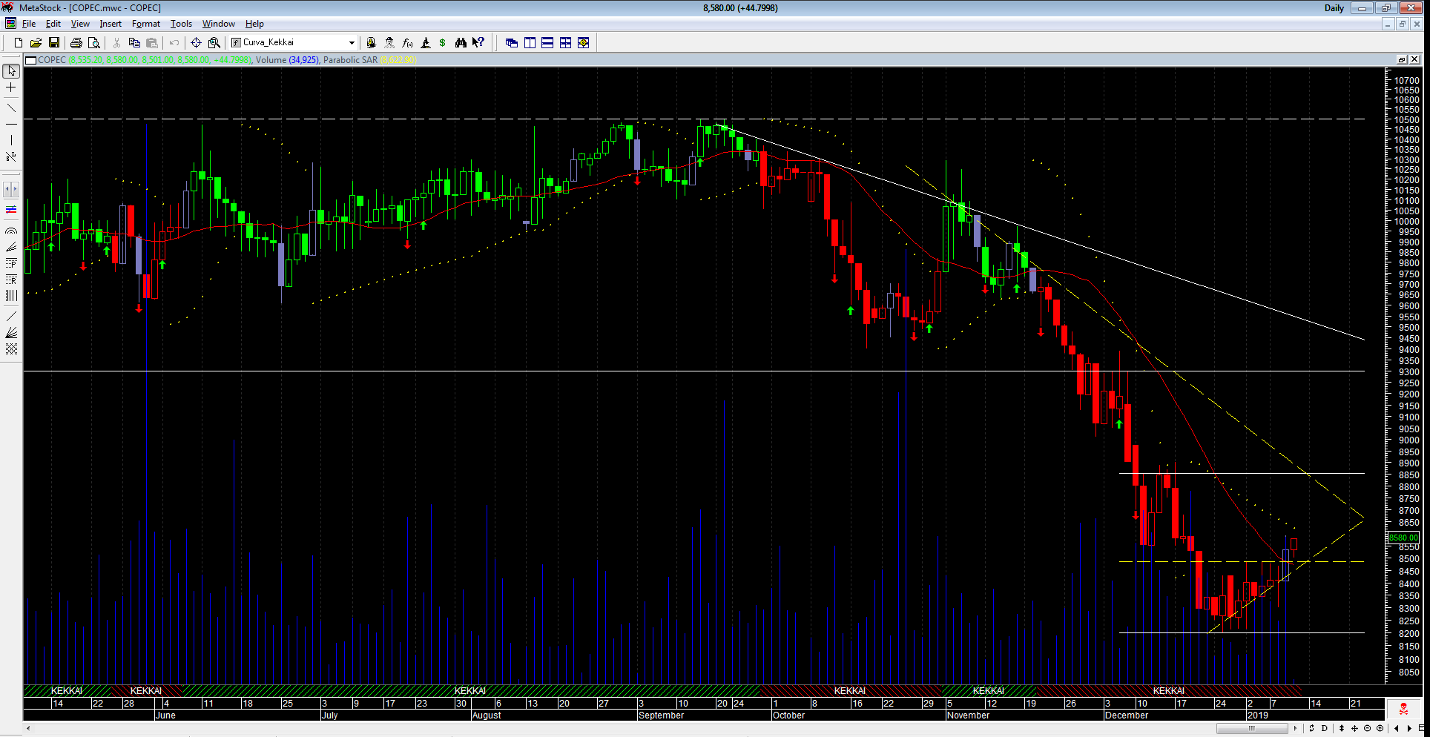1430x737 pixels.
Task: Click the New document icon
Action: tap(19, 43)
